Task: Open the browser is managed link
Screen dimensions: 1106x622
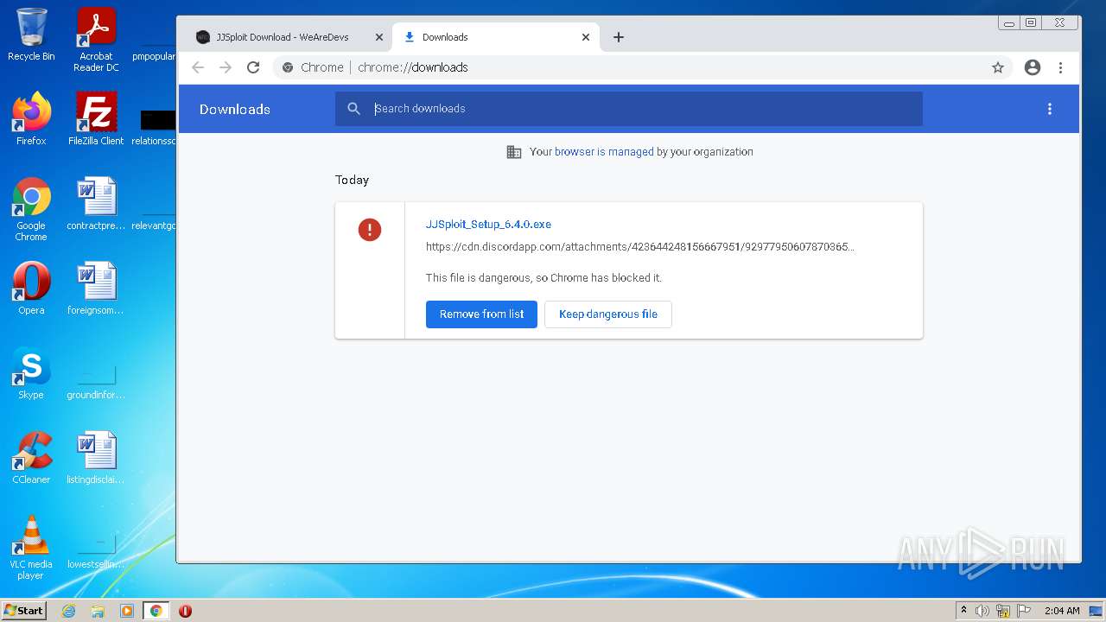Action: (x=604, y=151)
